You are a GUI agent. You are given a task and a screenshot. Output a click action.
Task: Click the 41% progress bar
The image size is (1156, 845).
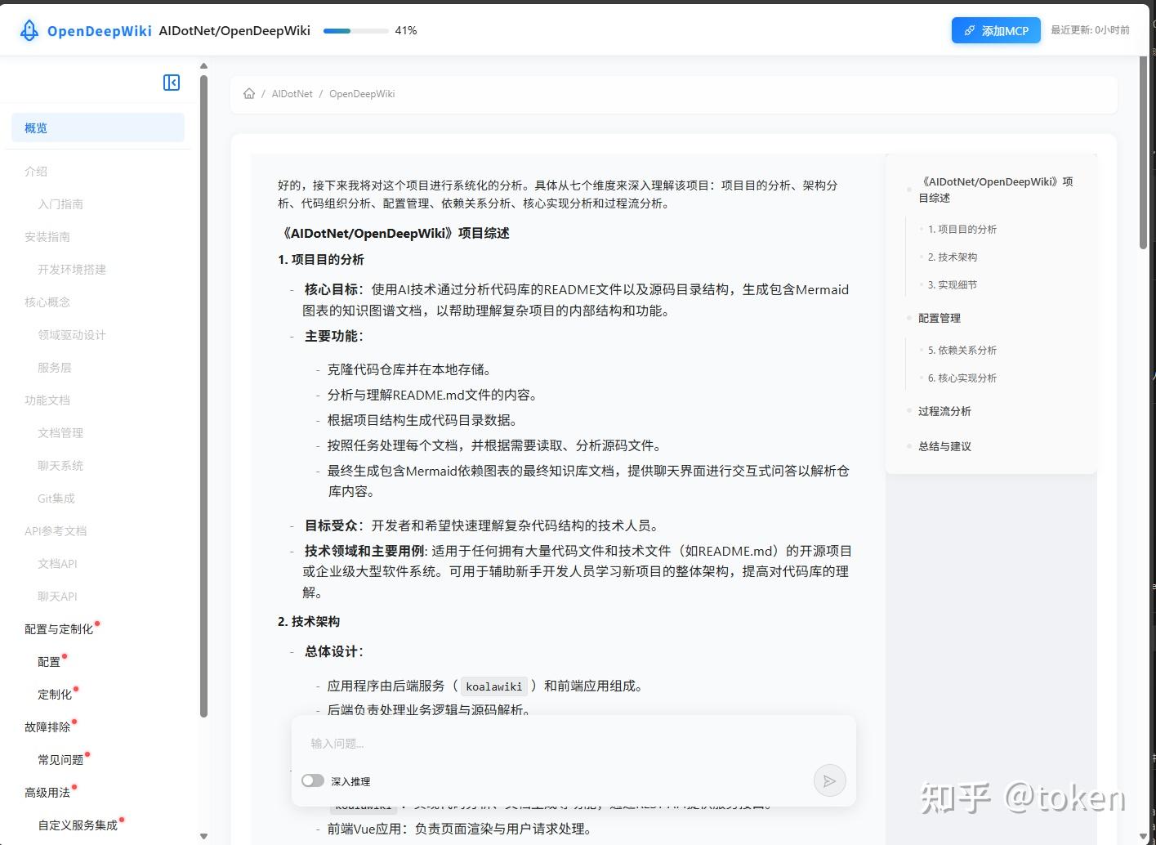(356, 30)
